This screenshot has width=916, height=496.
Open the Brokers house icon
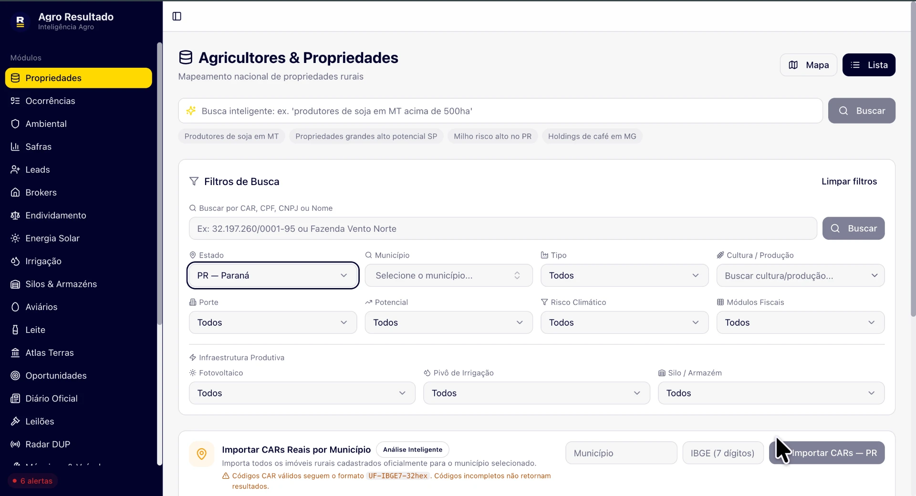[x=15, y=192]
